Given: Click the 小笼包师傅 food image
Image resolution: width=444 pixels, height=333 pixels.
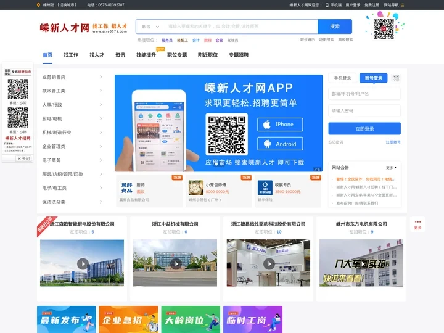Looking at the screenshot, I should (x=196, y=187).
